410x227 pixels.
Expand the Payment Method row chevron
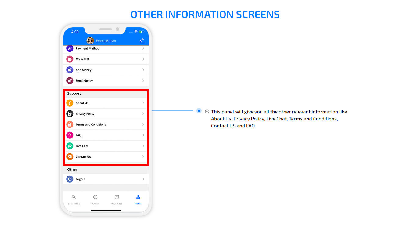pos(143,48)
